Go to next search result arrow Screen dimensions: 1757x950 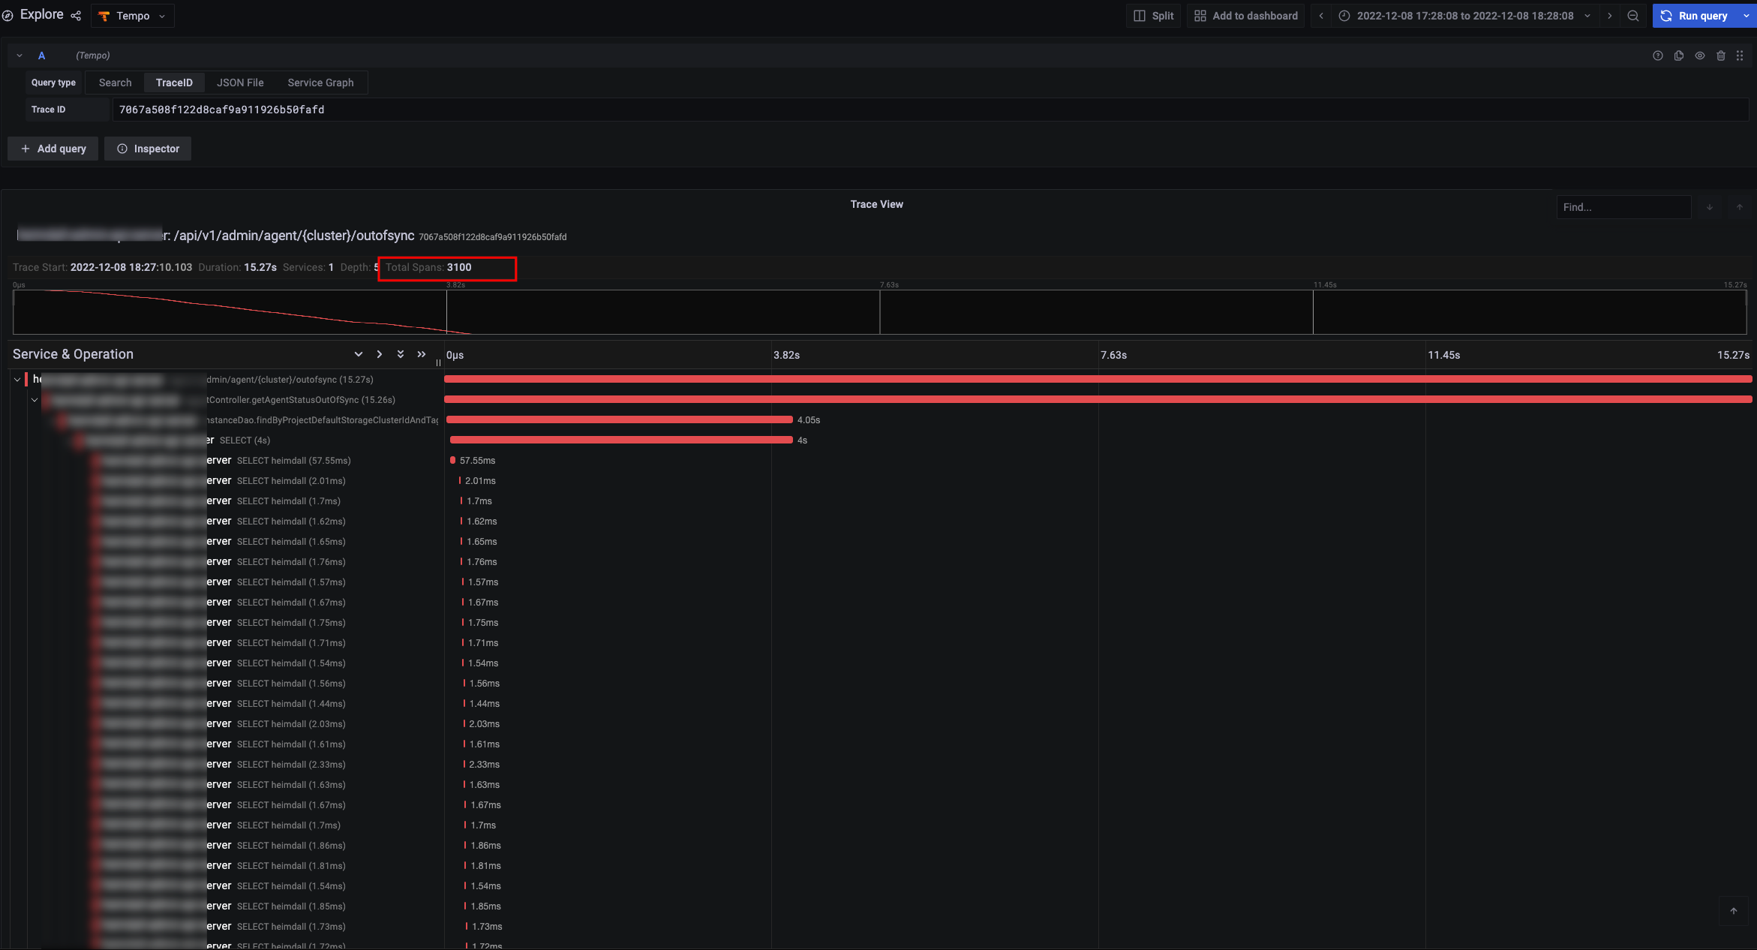1710,207
